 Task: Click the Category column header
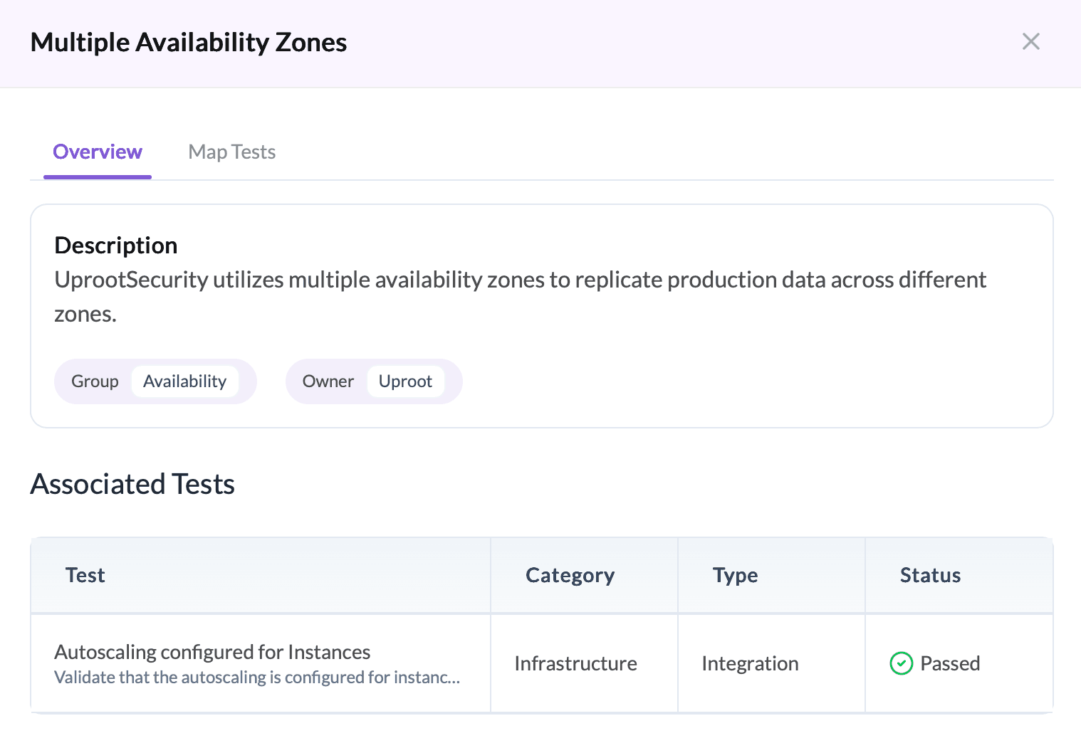pyautogui.click(x=570, y=575)
